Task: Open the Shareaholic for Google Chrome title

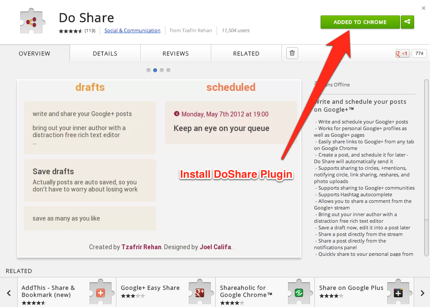Action: click(x=246, y=291)
